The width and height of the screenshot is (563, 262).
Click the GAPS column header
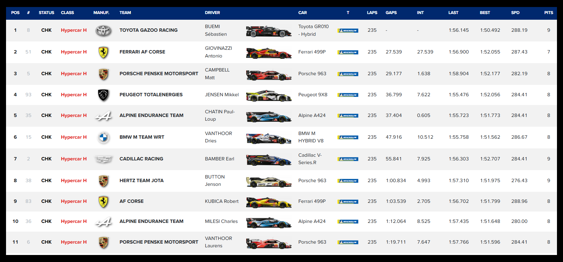pyautogui.click(x=391, y=13)
